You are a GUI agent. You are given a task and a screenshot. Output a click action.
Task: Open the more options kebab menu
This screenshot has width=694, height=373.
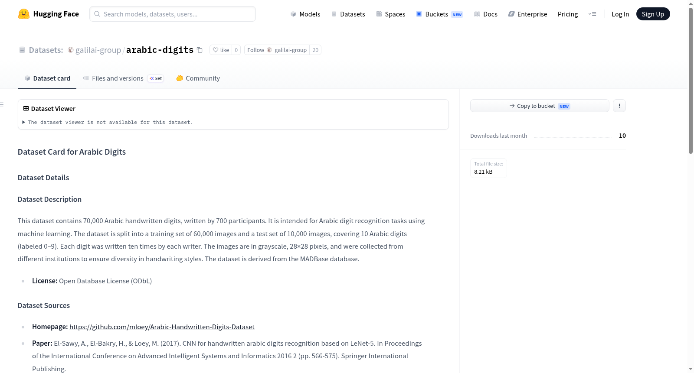tap(619, 106)
